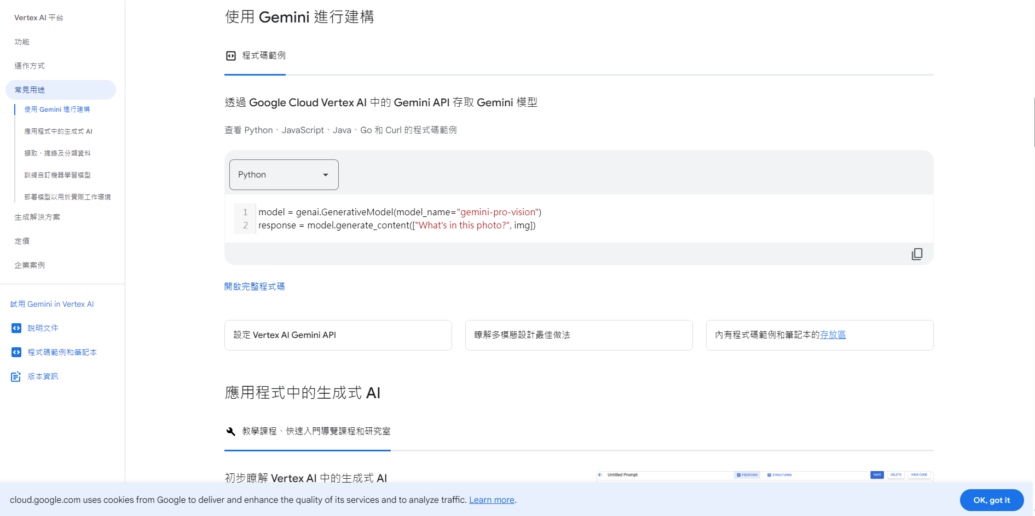The height and width of the screenshot is (516, 1035).
Task: Click Learn more in the cookie banner
Action: click(492, 500)
